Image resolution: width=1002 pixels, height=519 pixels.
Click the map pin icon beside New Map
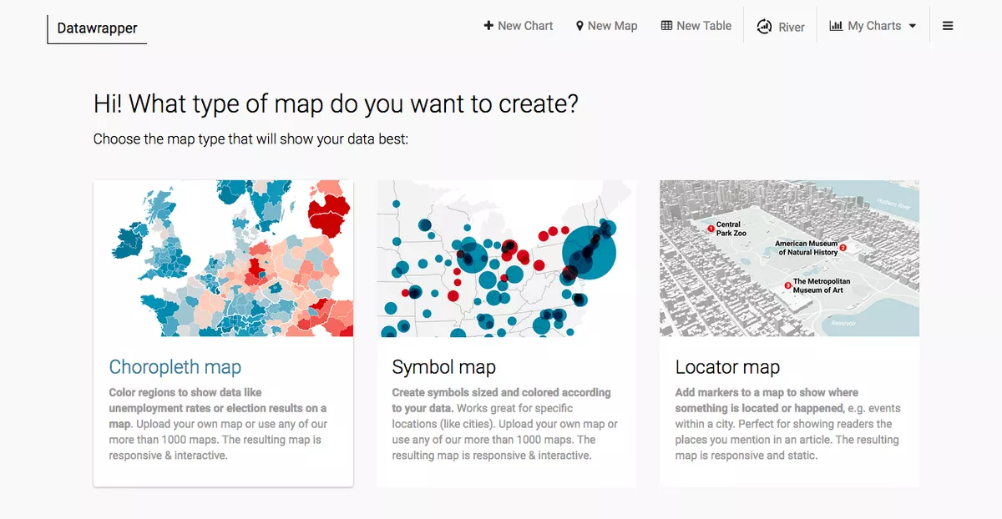point(579,26)
